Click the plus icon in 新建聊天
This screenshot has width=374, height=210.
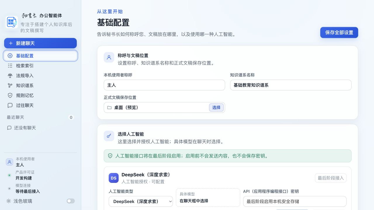(11, 43)
